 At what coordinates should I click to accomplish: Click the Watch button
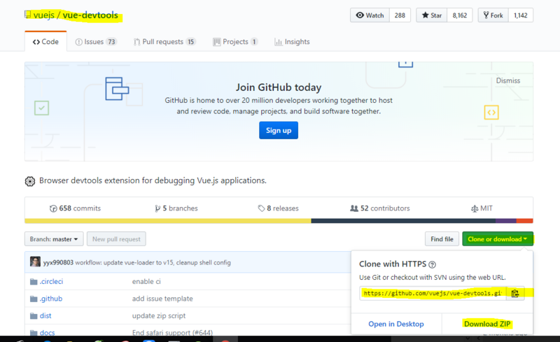pos(370,15)
